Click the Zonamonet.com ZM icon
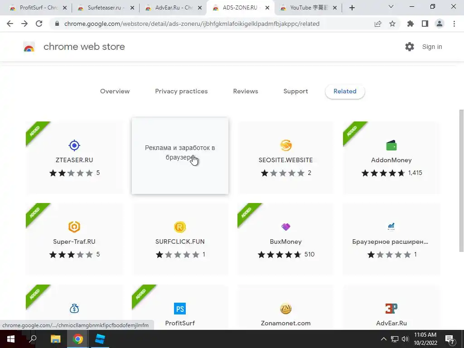Screen dimensions: 464x348 point(286,309)
